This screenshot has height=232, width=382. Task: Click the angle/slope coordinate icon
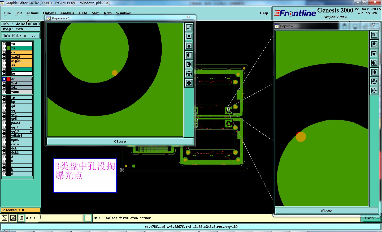click(x=13, y=218)
